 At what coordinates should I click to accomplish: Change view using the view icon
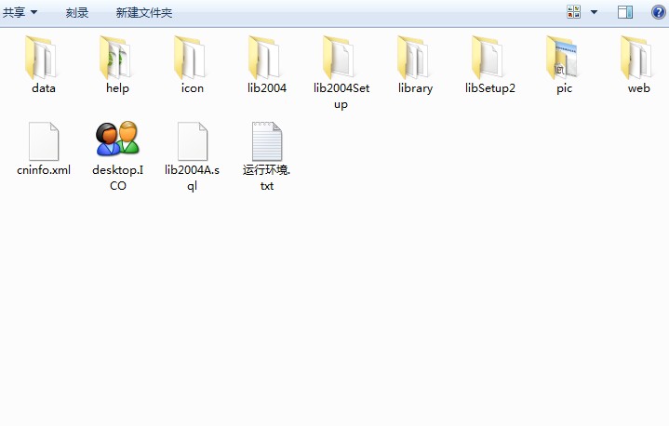574,12
